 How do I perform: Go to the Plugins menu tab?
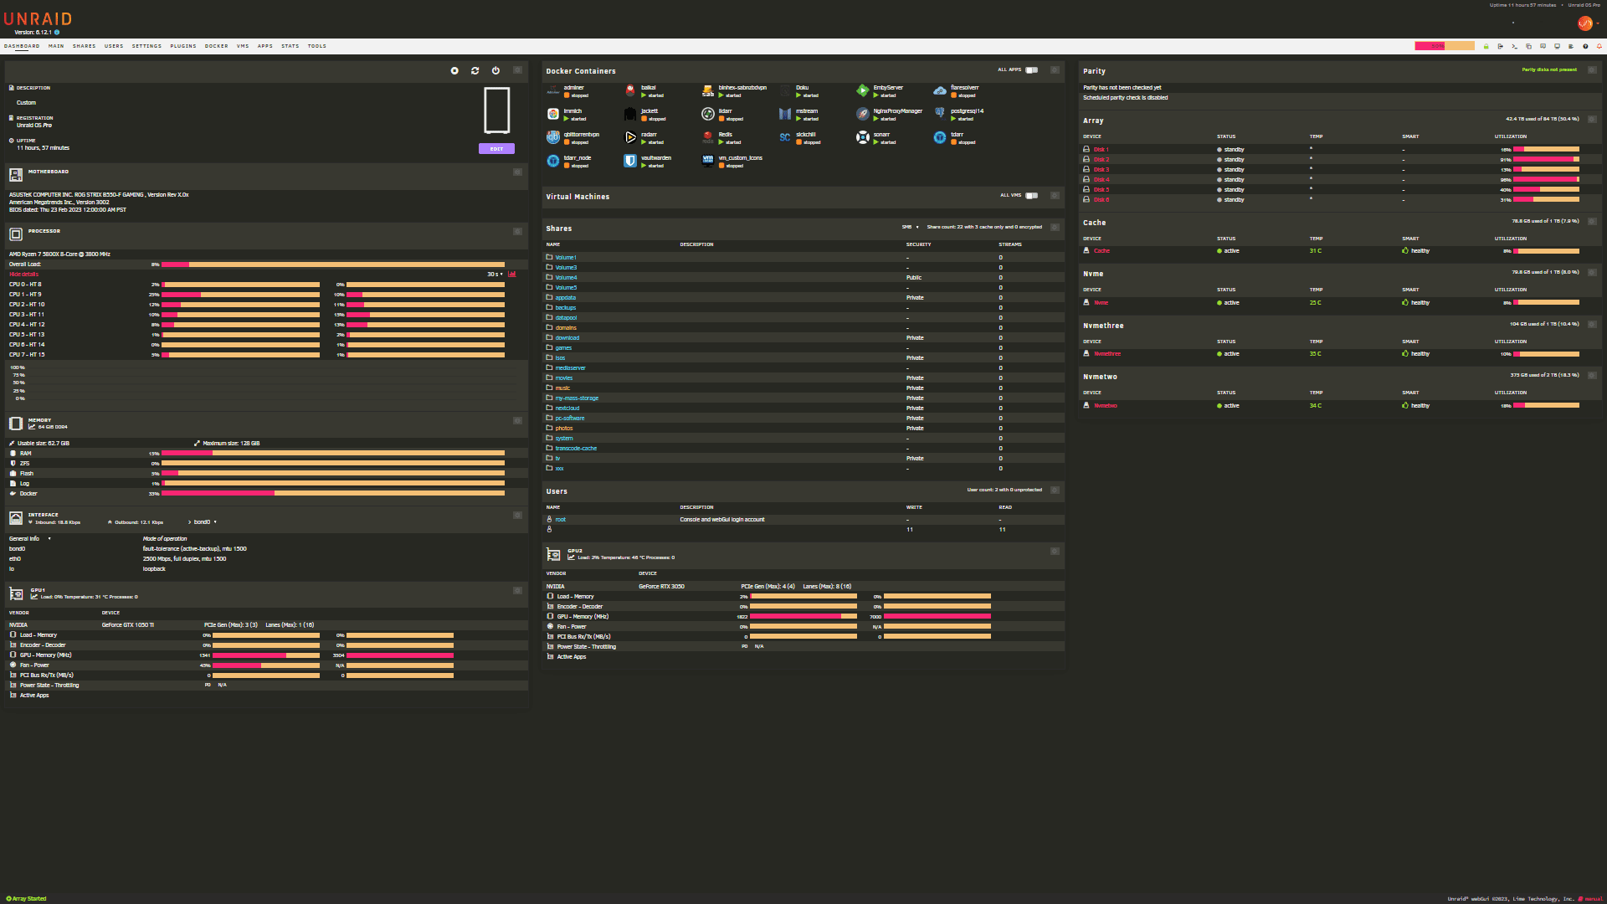(x=183, y=46)
